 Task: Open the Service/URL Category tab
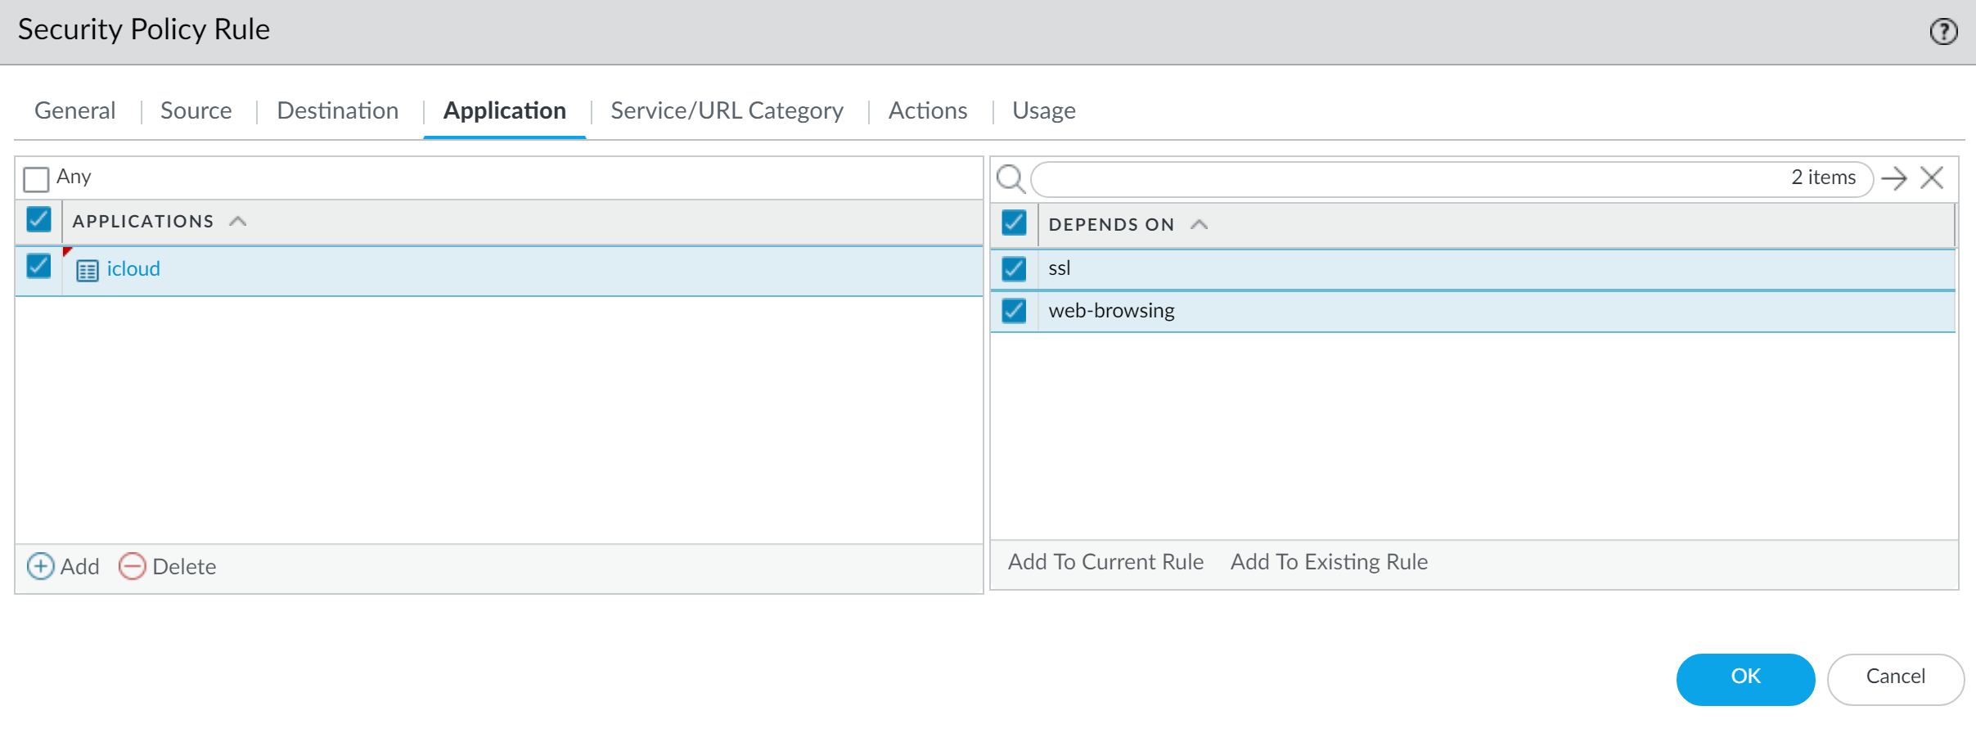[727, 110]
